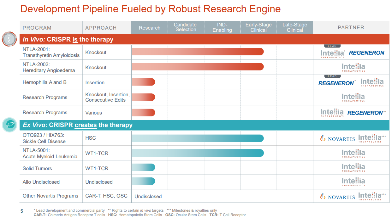Click the 'Hemophilia A and B' program name
This screenshot has height=218, width=392.
tap(45, 82)
